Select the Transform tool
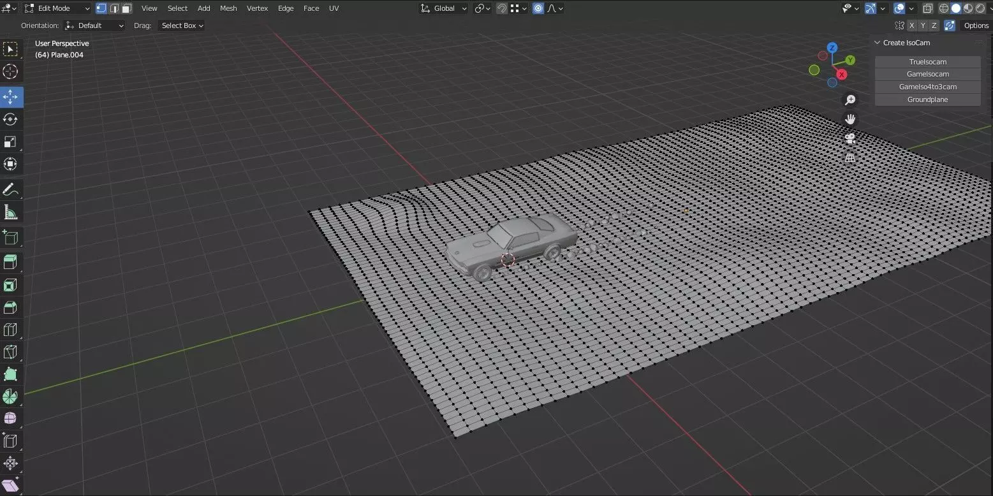Image resolution: width=993 pixels, height=496 pixels. click(10, 164)
